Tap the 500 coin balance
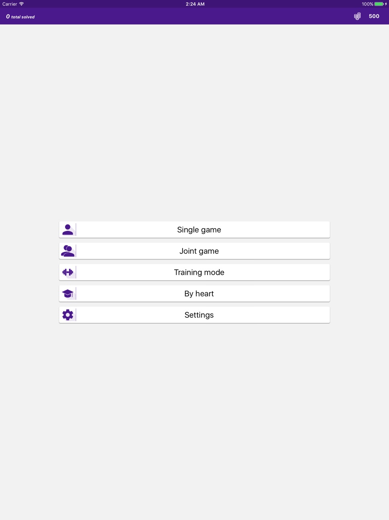The image size is (389, 520). [374, 16]
